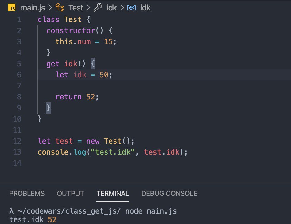Select the Test breadcrumb segment

76,8
